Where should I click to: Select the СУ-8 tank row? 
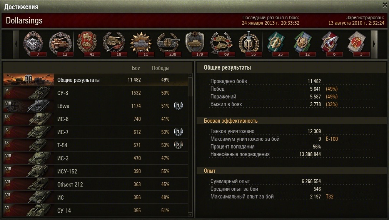click(95, 93)
